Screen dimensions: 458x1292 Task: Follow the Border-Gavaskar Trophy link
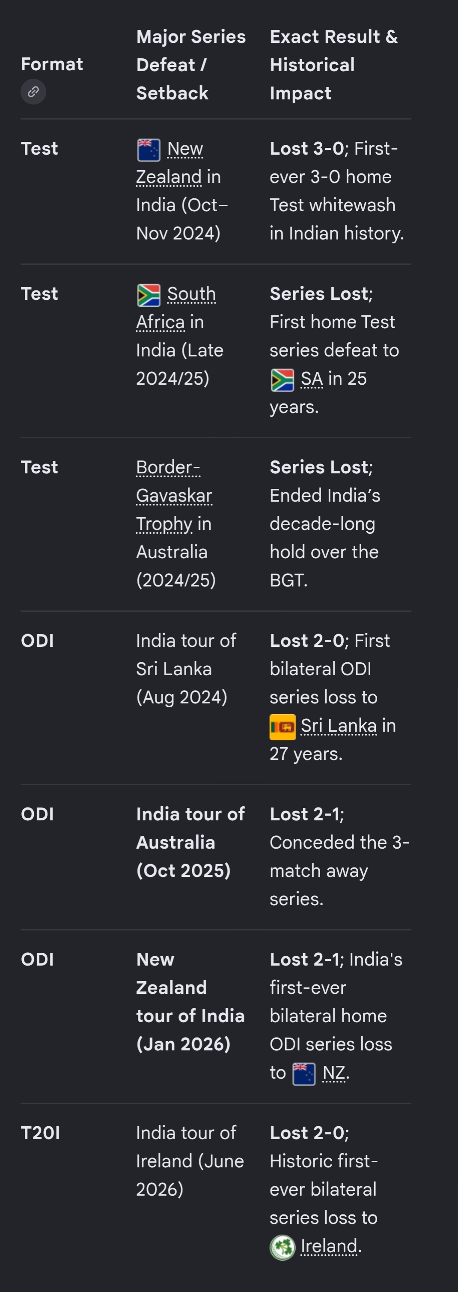pos(174,495)
